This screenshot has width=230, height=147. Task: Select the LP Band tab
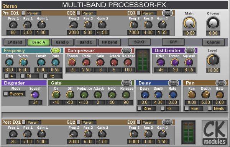click(x=15, y=42)
